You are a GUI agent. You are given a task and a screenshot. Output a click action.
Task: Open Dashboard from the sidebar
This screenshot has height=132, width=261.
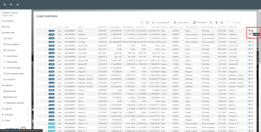tap(9, 21)
